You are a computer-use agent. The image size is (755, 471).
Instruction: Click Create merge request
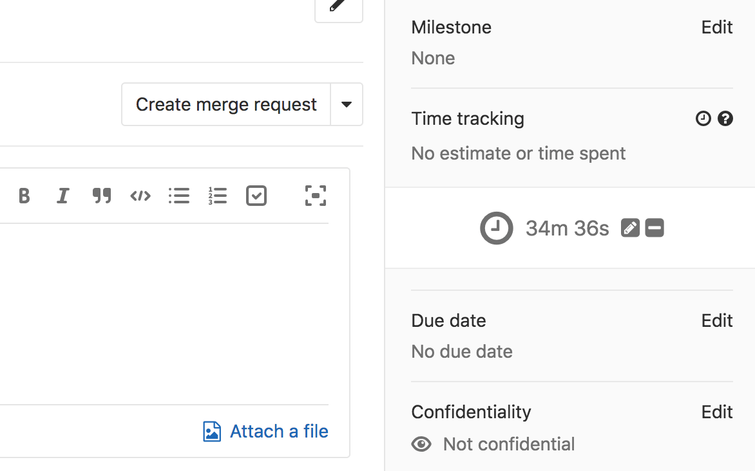pyautogui.click(x=225, y=104)
